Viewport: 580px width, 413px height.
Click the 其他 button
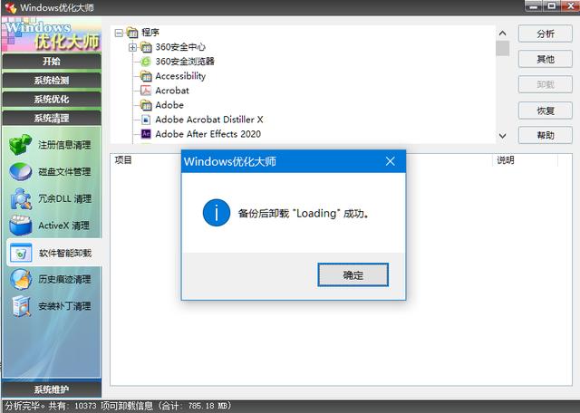546,59
